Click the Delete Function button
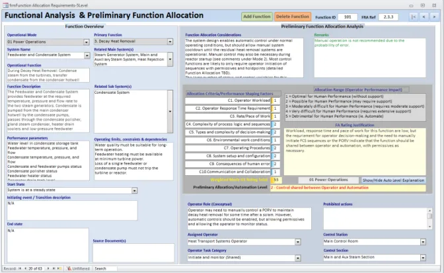Image resolution: width=444 pixels, height=273 pixels. tap(293, 17)
